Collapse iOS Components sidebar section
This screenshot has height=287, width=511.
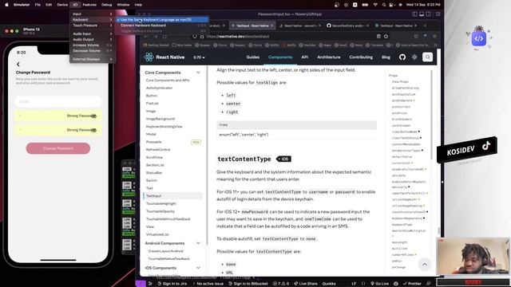(x=198, y=268)
